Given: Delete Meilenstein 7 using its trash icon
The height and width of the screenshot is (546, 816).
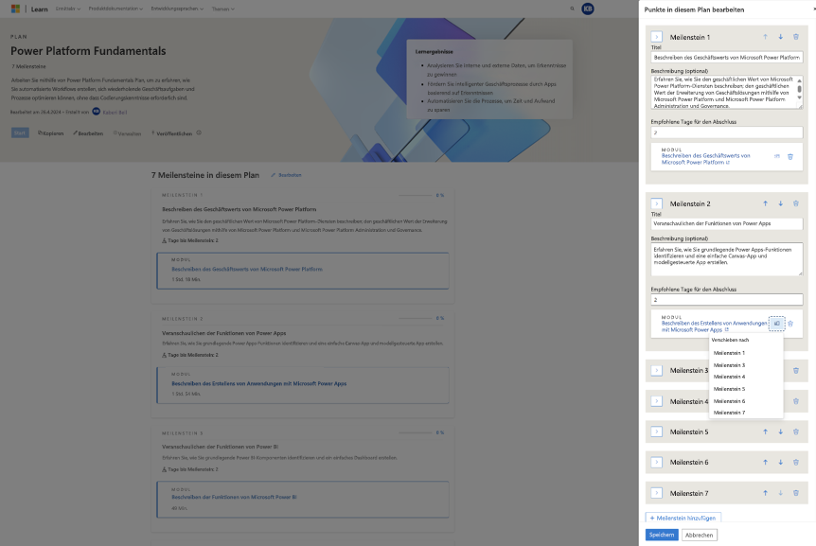Looking at the screenshot, I should (795, 493).
